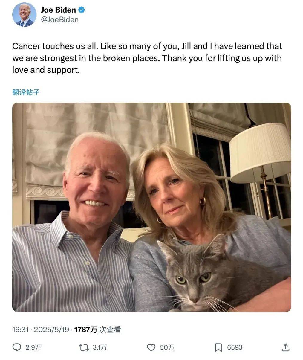
Task: Click the repost arrows icon
Action: pyautogui.click(x=83, y=347)
